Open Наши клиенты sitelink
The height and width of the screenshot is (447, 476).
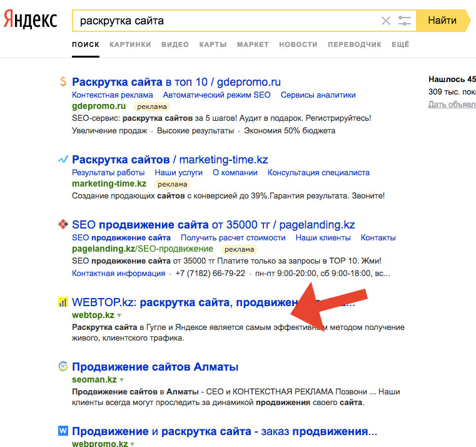(323, 238)
